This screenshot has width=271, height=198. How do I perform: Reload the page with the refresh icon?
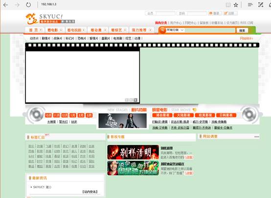click(x=28, y=5)
